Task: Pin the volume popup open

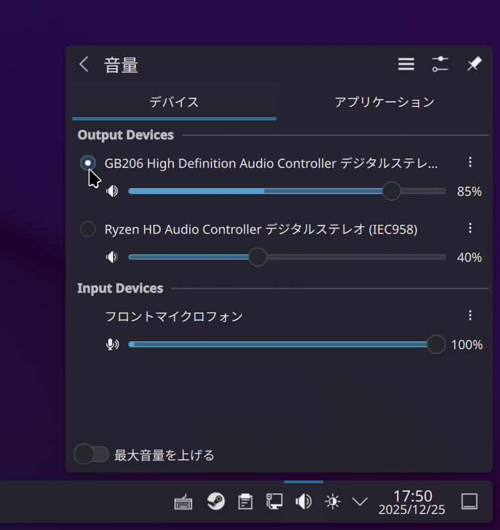Action: 474,64
